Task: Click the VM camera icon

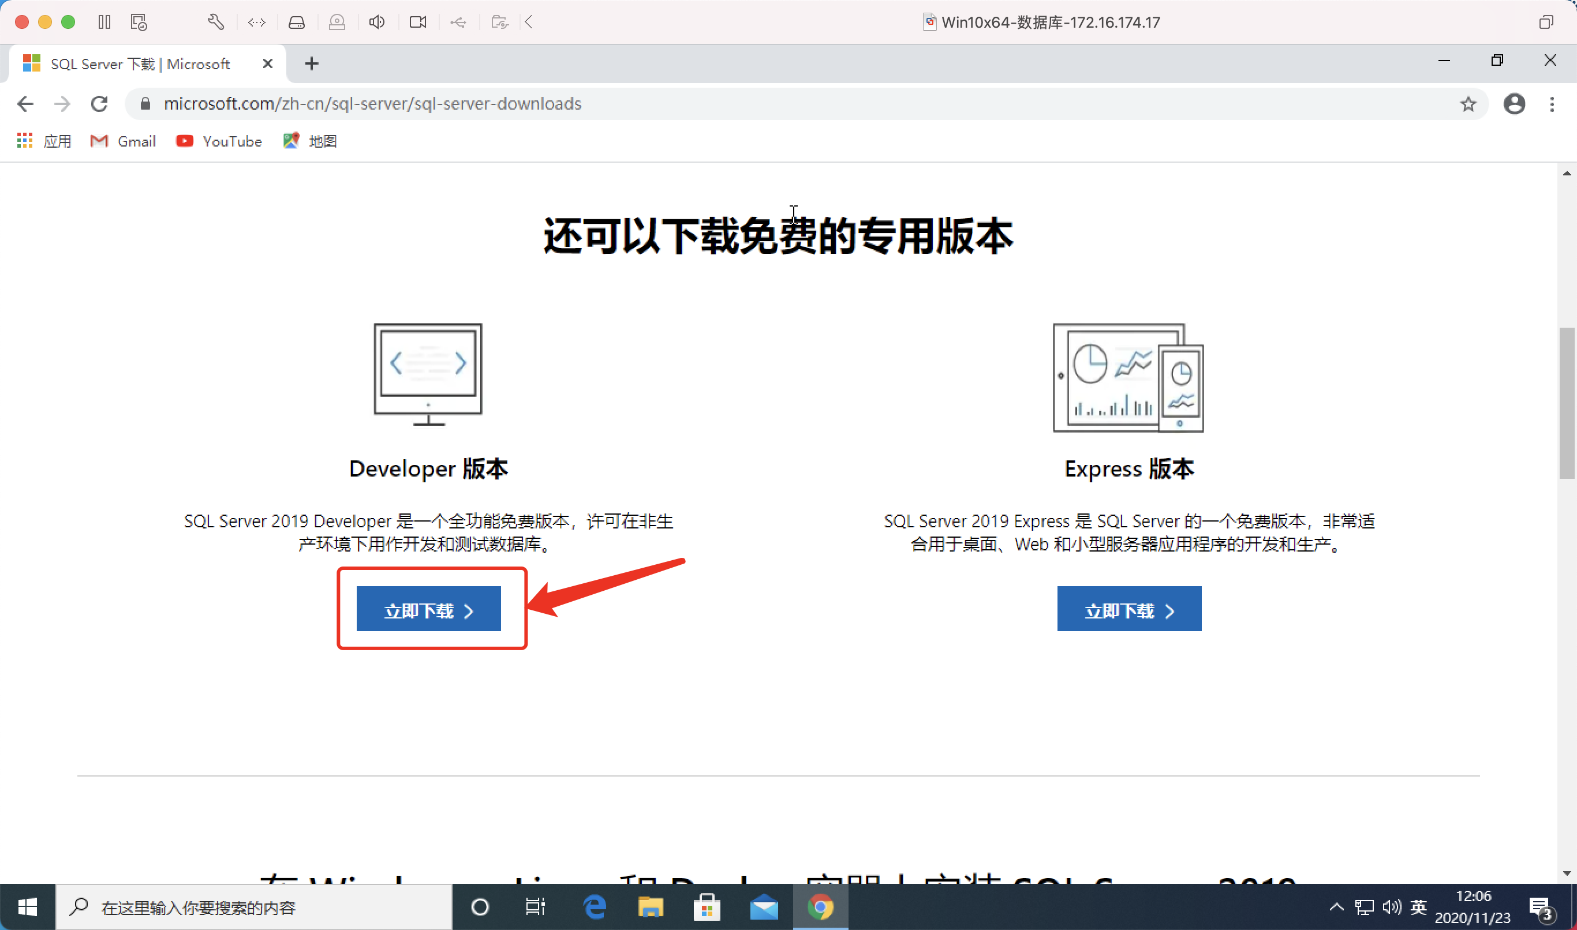Action: point(417,22)
